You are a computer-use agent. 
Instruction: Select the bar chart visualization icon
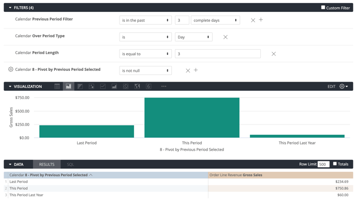tap(80, 86)
